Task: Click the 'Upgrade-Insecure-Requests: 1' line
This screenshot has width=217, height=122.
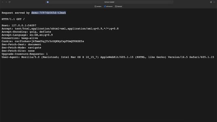Action: click(25, 54)
